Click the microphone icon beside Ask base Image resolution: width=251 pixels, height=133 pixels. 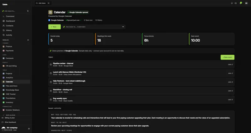[28, 11]
